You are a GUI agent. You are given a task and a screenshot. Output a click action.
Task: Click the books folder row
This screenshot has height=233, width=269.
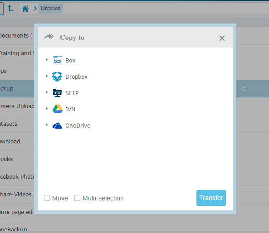tap(17, 159)
